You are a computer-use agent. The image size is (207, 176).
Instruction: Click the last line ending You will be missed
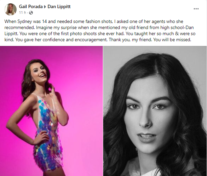click(98, 40)
